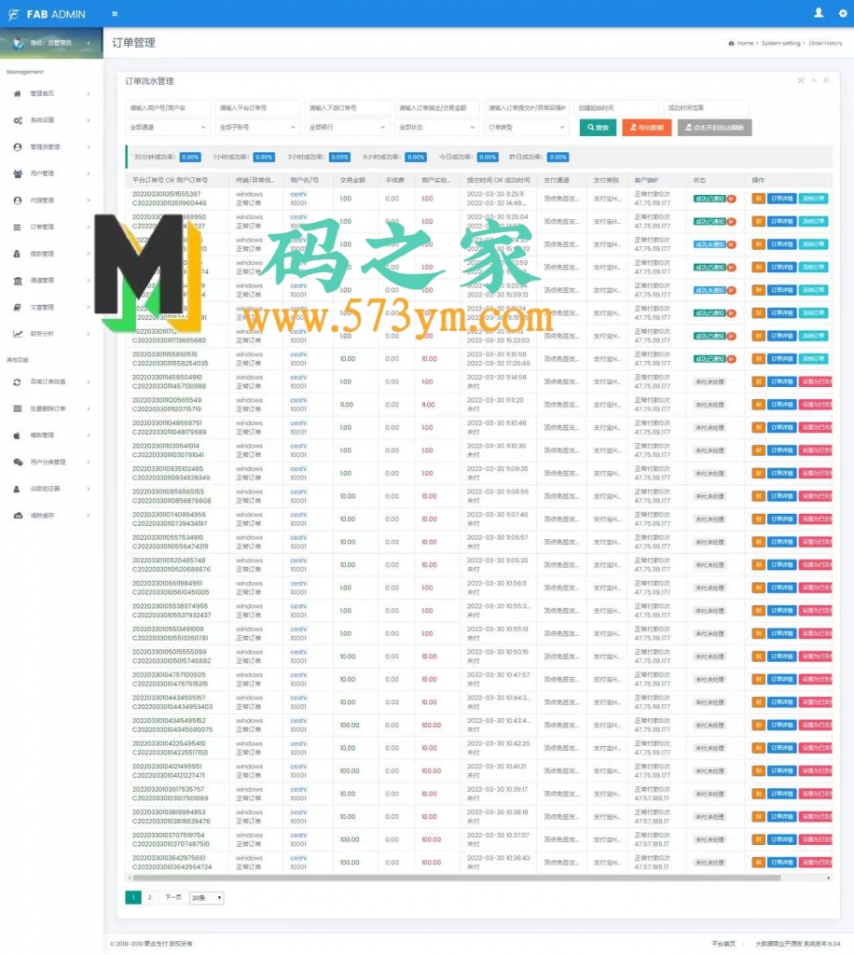This screenshot has width=854, height=955.
Task: Enable auto refresh with 点击开启自动刷新 button
Action: click(x=714, y=127)
